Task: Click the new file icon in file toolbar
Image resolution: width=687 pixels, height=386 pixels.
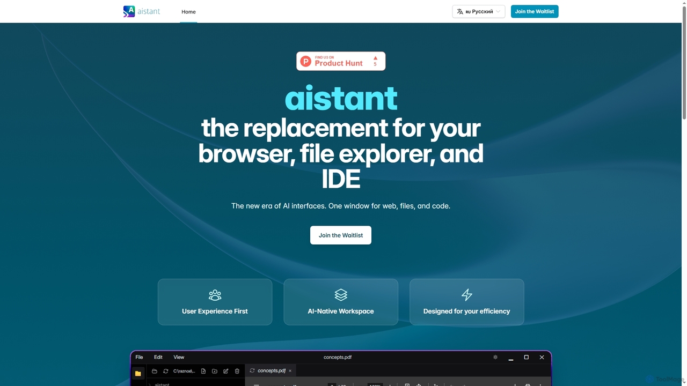Action: point(203,371)
